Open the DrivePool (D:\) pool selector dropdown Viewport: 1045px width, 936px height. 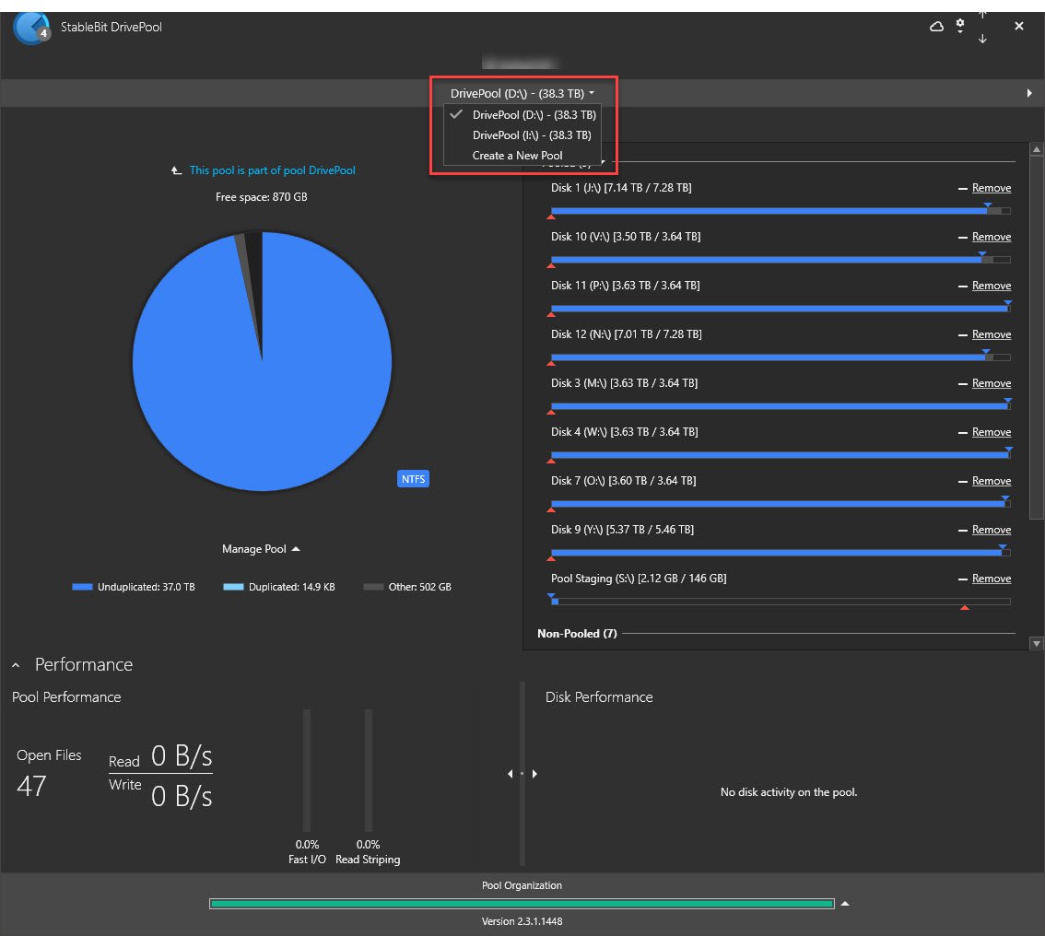tap(522, 93)
